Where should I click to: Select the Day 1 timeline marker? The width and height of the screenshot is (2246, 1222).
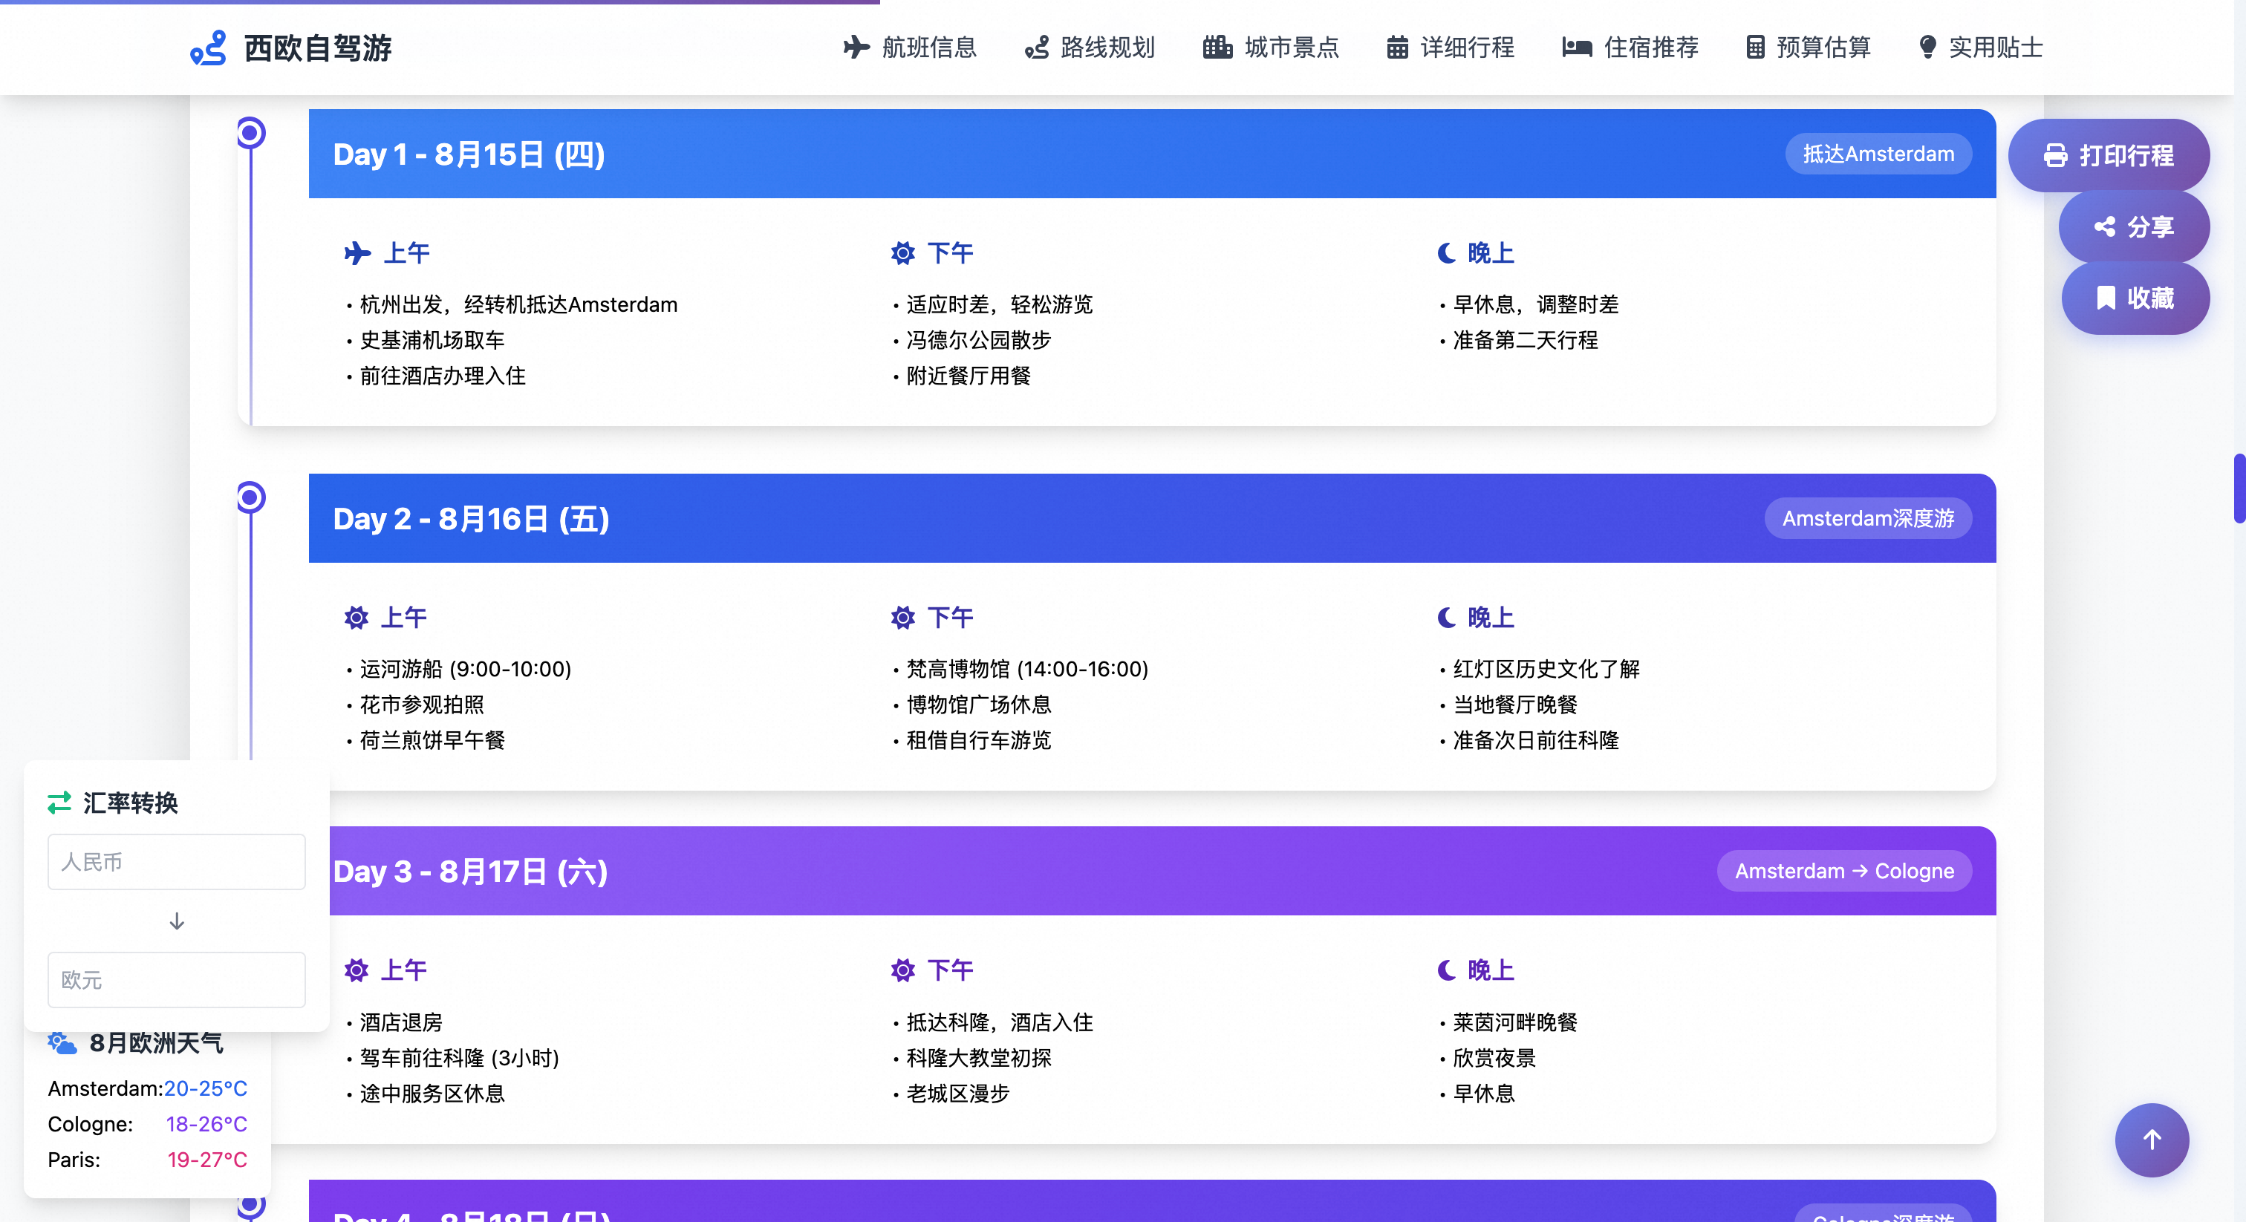251,134
